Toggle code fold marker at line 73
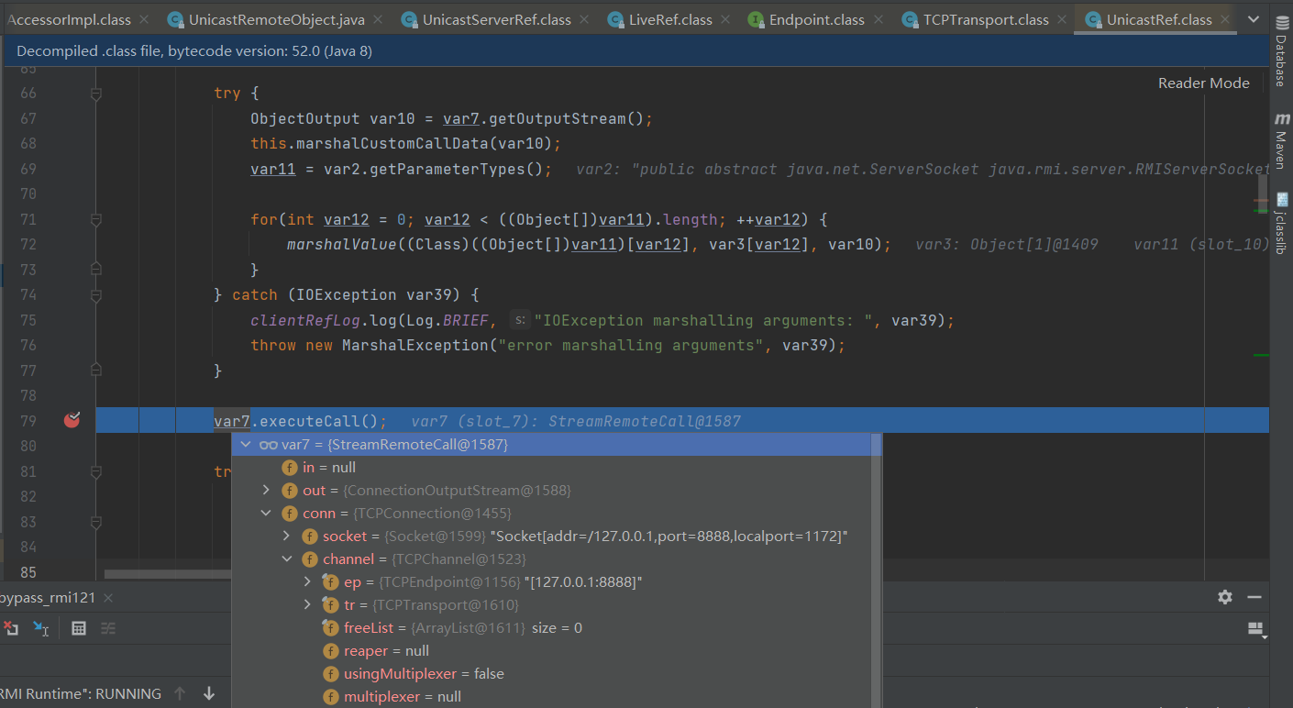Screen dimensions: 1293x708 click(x=96, y=270)
